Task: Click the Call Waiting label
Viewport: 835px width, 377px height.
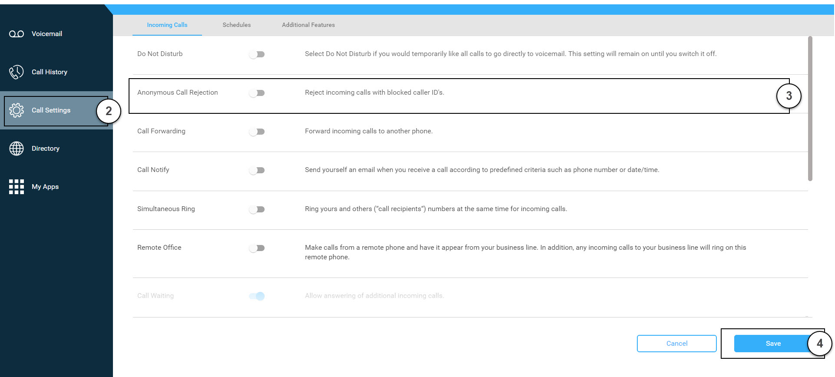Action: point(156,296)
